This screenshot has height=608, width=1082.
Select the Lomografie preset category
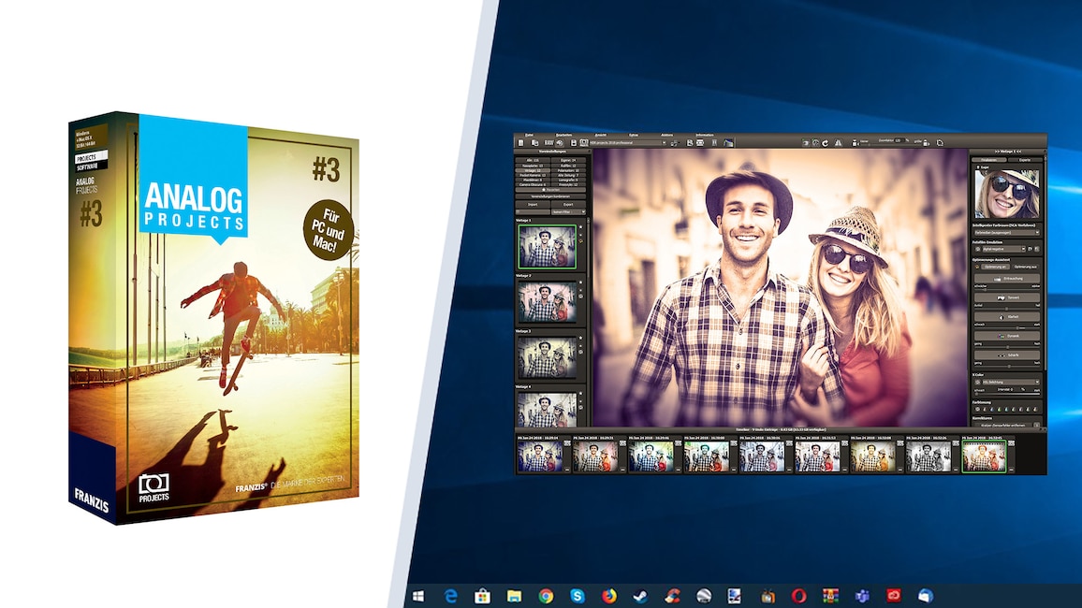click(x=568, y=180)
